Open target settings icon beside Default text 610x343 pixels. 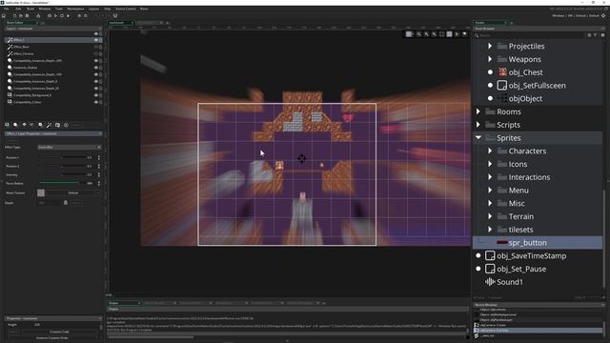pos(603,16)
